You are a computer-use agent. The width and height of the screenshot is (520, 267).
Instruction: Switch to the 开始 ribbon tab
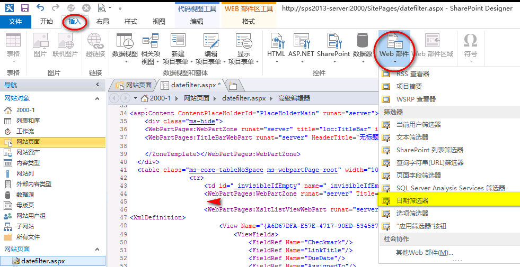point(47,22)
